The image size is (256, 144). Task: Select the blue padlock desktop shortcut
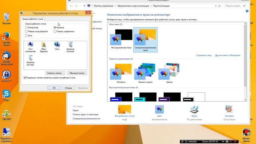pos(6,76)
